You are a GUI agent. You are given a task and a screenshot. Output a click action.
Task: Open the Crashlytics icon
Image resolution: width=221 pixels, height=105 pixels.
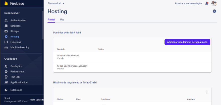click(x=6, y=66)
